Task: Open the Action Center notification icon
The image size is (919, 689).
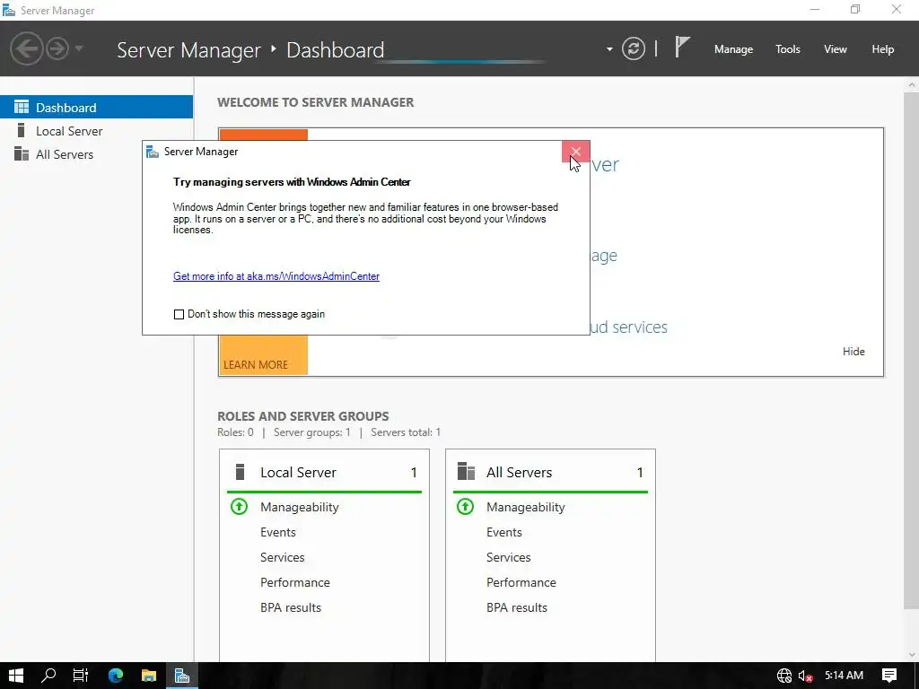Action: click(889, 676)
